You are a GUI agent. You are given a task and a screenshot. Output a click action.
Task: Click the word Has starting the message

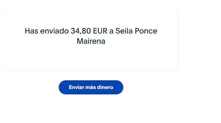[31, 31]
